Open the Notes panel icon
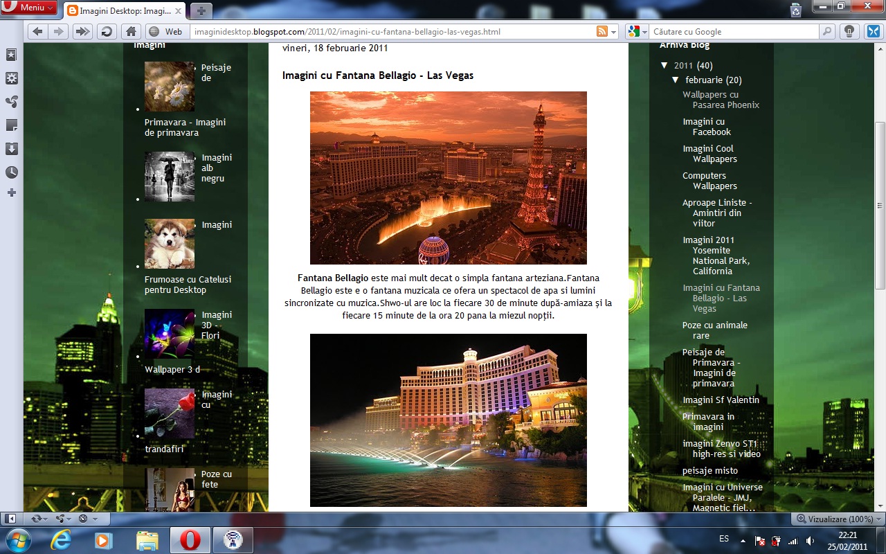 pyautogui.click(x=11, y=125)
